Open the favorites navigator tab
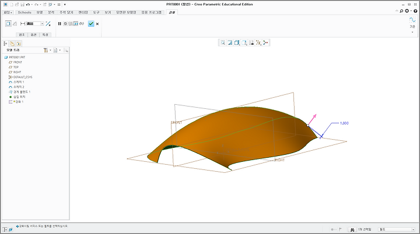This screenshot has width=420, height=234. point(19,44)
